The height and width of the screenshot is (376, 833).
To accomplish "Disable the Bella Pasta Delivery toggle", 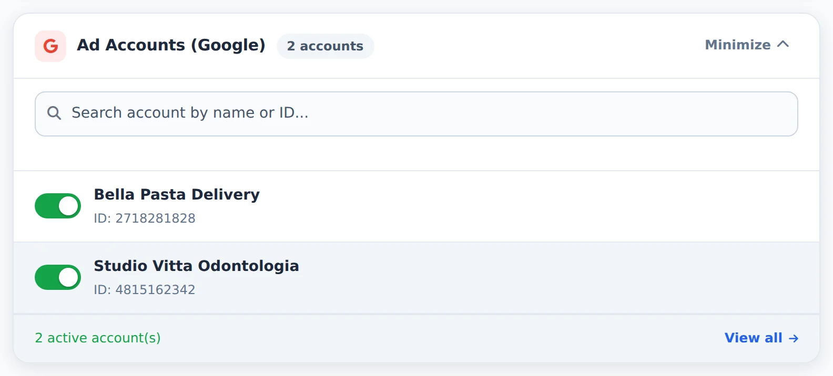I will pyautogui.click(x=58, y=206).
